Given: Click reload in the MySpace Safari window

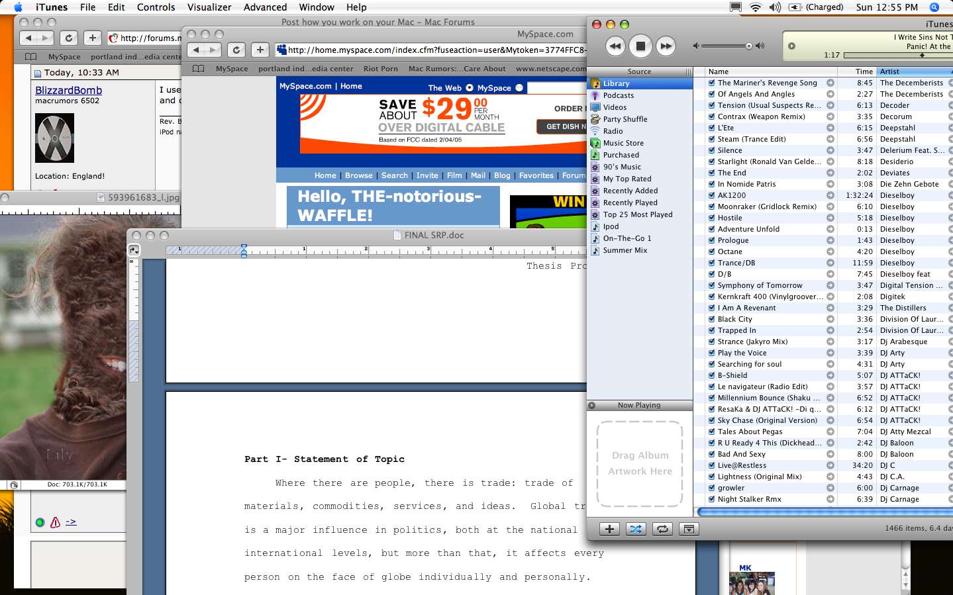Looking at the screenshot, I should tap(236, 50).
